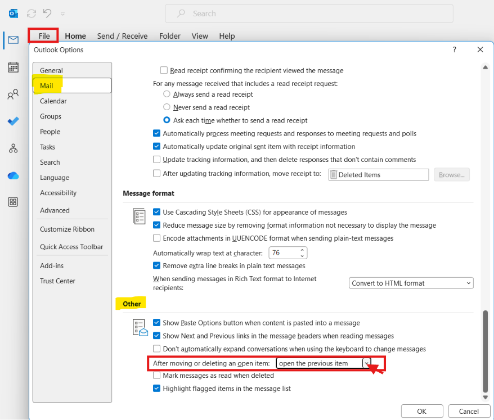The image size is (494, 420).
Task: Open the Customize Quick Access Toolbar arrow
Action: click(62, 14)
